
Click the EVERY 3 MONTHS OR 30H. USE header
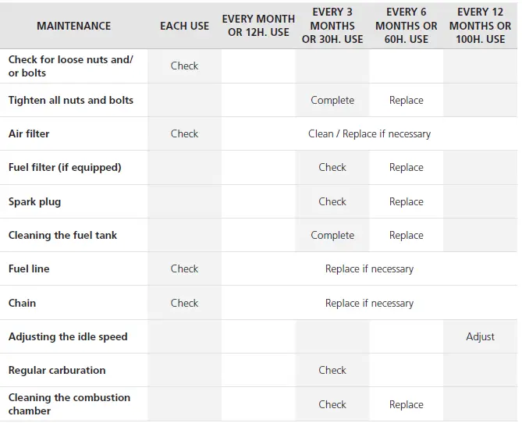332,26
